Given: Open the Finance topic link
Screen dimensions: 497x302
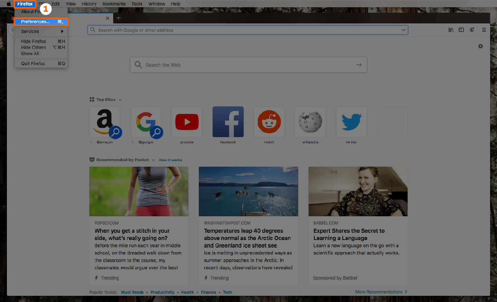Looking at the screenshot, I should point(208,292).
